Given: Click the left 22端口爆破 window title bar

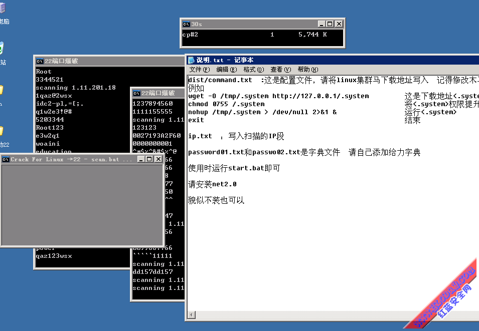Looking at the screenshot, I should tap(110, 61).
